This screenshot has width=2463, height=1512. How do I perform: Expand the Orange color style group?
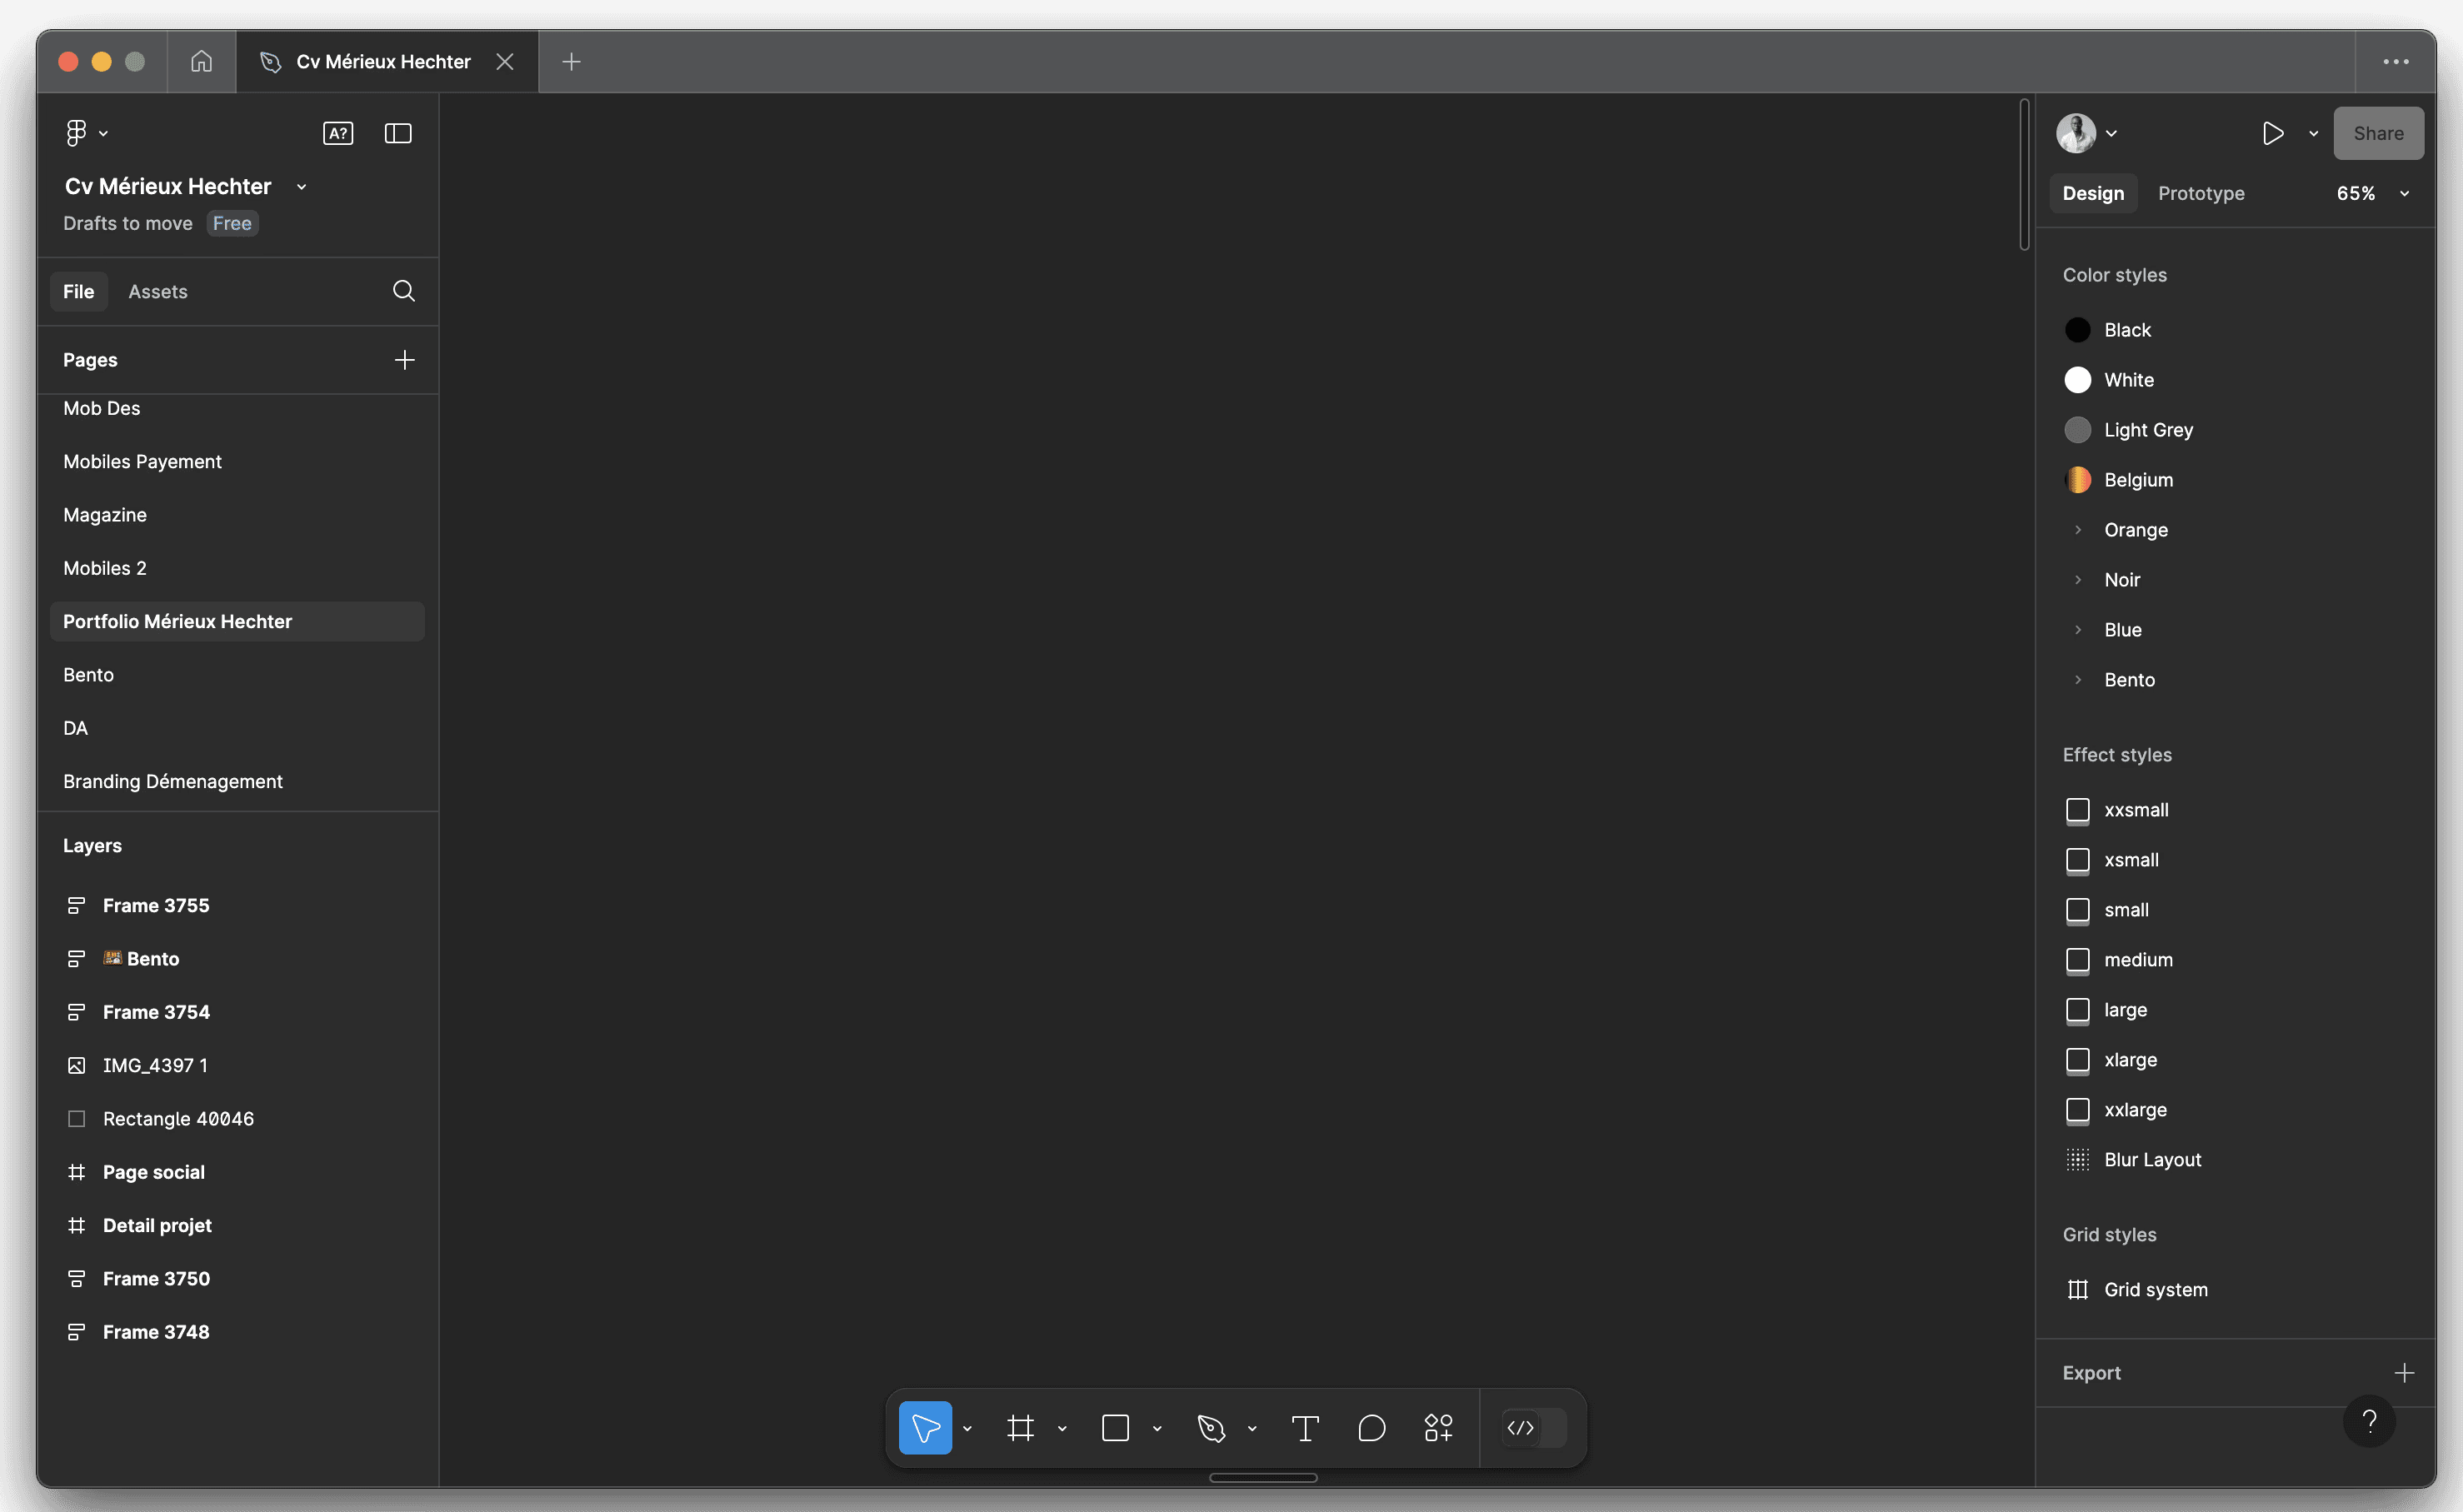(2078, 530)
